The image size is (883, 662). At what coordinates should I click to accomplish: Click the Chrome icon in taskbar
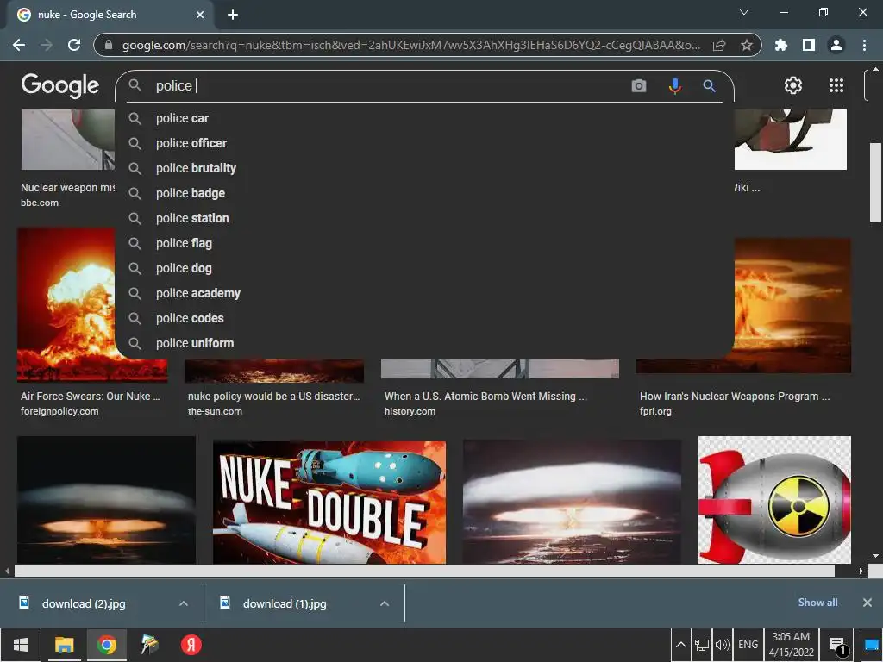pyautogui.click(x=106, y=645)
